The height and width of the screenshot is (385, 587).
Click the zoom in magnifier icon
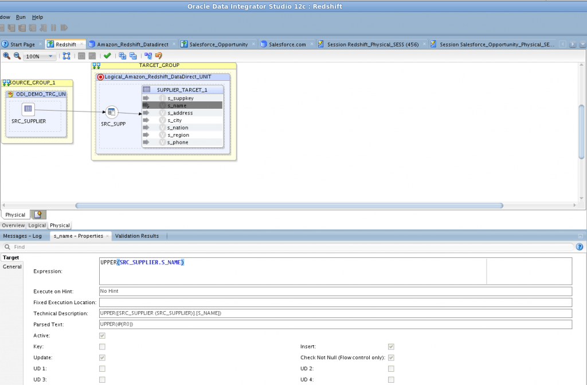(7, 56)
